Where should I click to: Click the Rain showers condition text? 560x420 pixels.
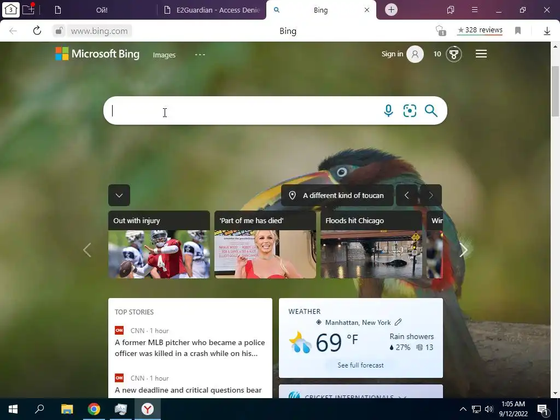pyautogui.click(x=411, y=336)
